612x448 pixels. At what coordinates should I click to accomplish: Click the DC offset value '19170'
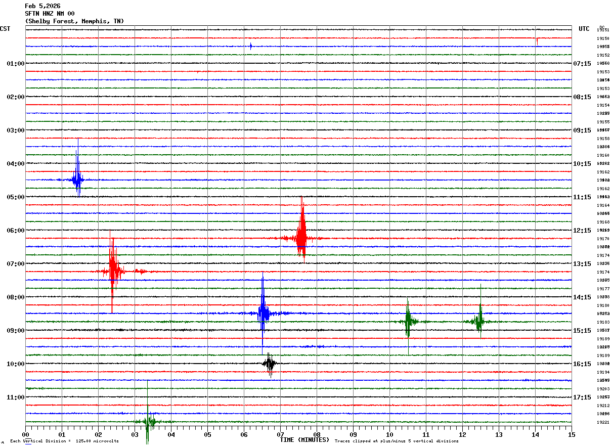point(603,239)
